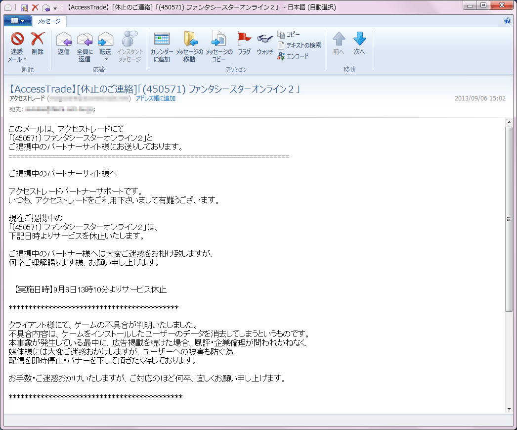Minimize the message window
Screen dimensions: 517x430
click(470, 5)
